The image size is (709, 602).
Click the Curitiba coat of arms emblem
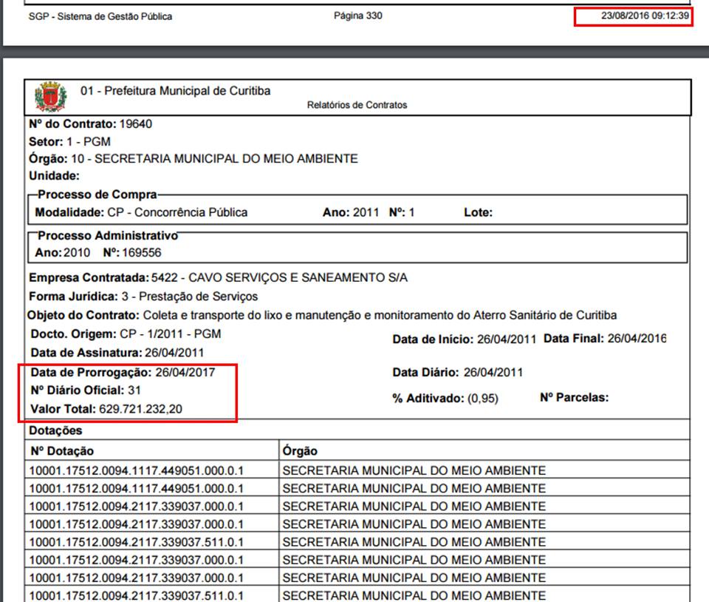[x=50, y=97]
